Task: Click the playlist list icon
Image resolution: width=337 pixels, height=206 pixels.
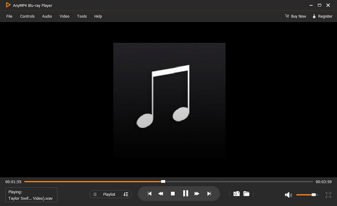Action: [95, 194]
